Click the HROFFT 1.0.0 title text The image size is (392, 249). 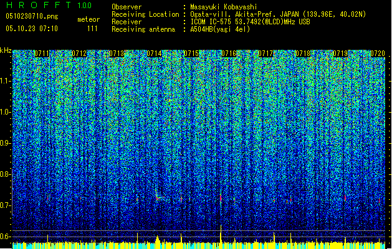(x=49, y=5)
